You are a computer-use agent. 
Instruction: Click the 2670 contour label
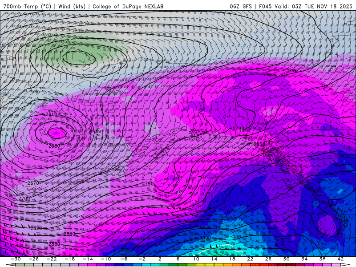(x=33, y=183)
